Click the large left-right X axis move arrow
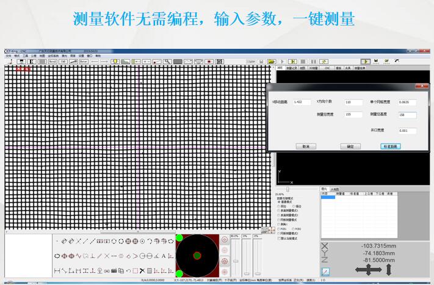Screen dimensions: 434x285 click(x=368, y=270)
